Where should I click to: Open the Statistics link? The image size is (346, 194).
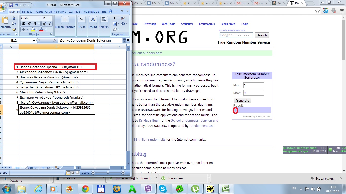[187, 24]
